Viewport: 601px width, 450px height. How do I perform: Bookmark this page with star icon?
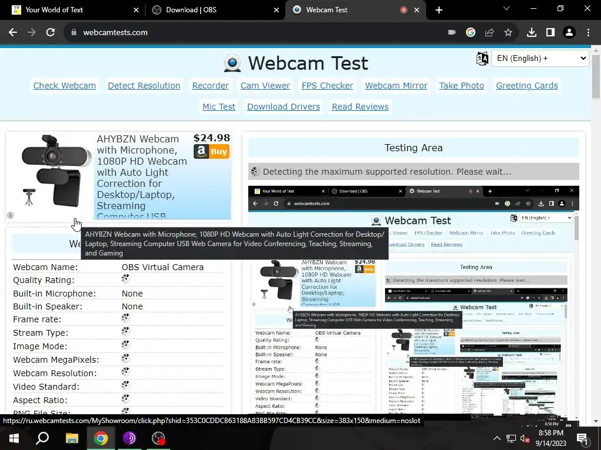point(508,33)
